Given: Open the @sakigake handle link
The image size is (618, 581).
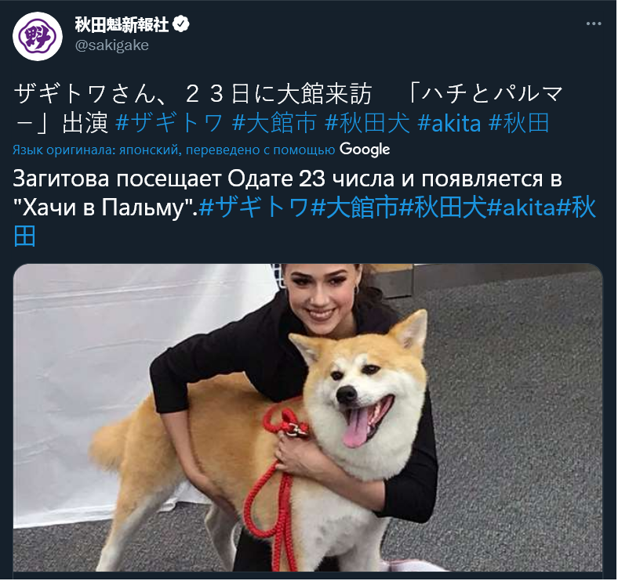Looking at the screenshot, I should click(112, 45).
